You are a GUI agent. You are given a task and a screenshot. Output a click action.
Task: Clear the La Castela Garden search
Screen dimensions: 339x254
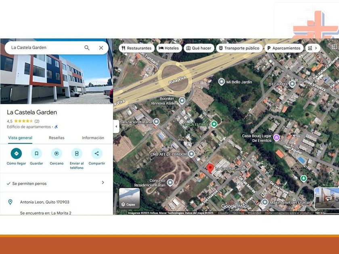tap(101, 48)
